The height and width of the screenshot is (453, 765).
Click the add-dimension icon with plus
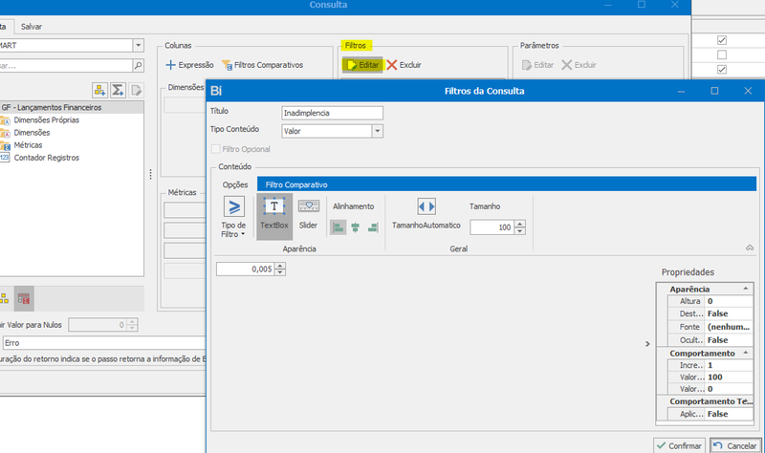click(100, 90)
